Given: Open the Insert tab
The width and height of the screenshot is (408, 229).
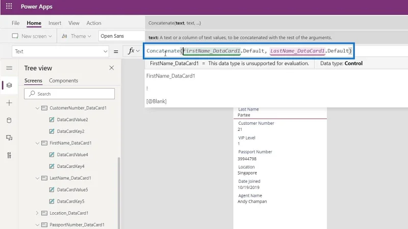Looking at the screenshot, I should 55,23.
